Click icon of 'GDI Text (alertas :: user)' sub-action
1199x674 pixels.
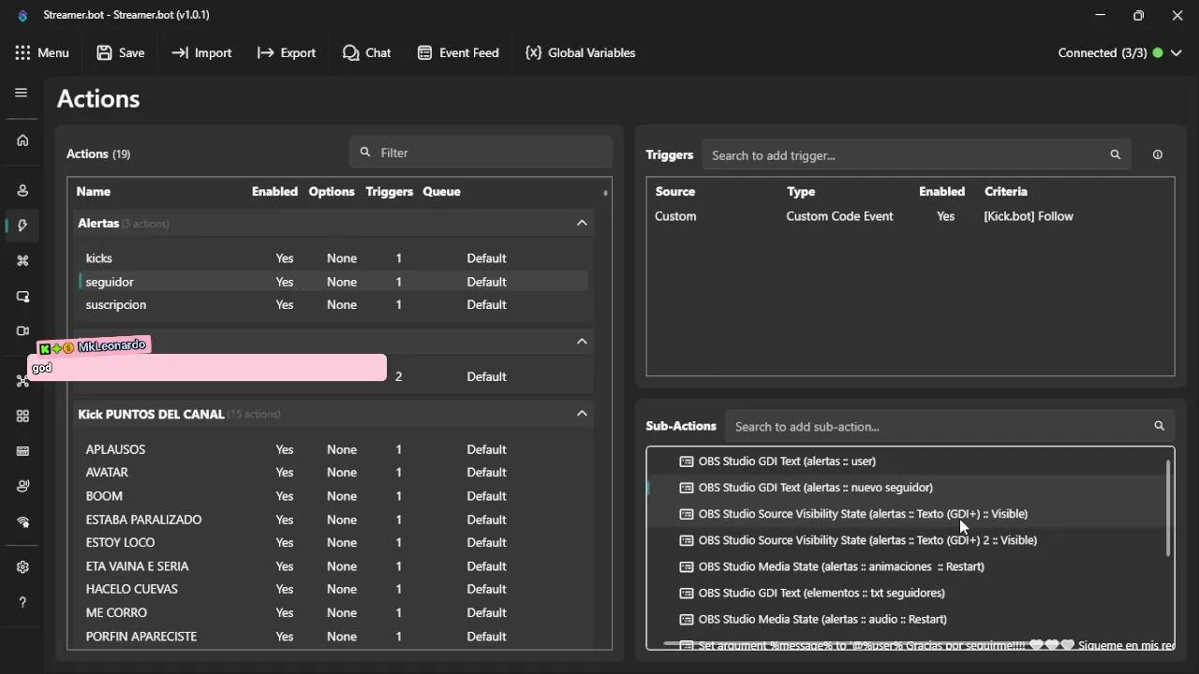point(686,462)
